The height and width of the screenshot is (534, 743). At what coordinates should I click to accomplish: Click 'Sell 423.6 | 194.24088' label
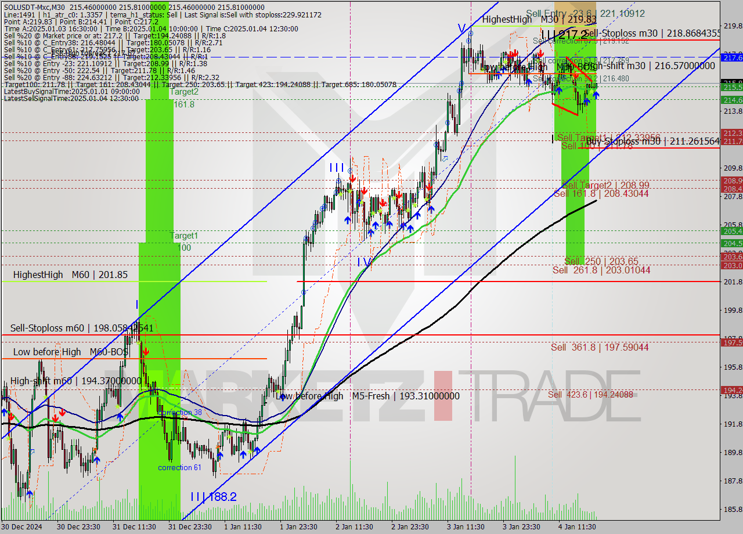point(590,394)
